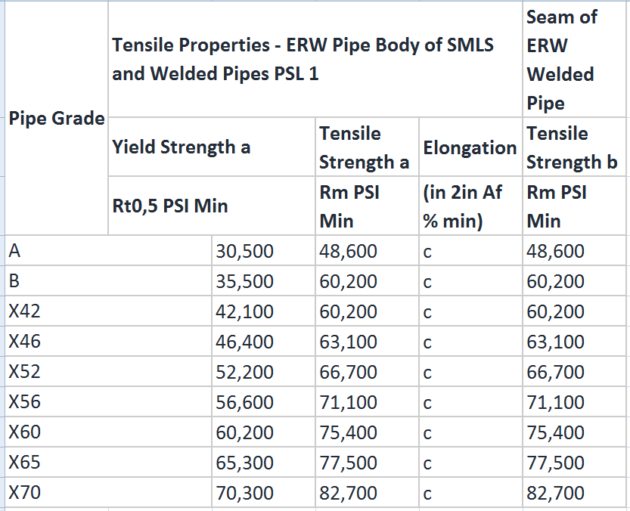Click the Rt0,5 PSI Min cell
630x511 pixels.
[212, 206]
